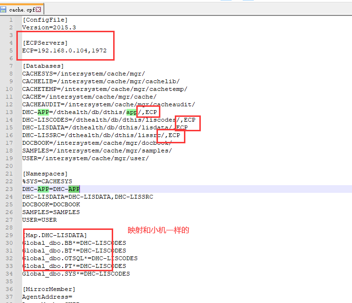Click the SAMPLES=/intersystem database line

pyautogui.click(x=97, y=151)
